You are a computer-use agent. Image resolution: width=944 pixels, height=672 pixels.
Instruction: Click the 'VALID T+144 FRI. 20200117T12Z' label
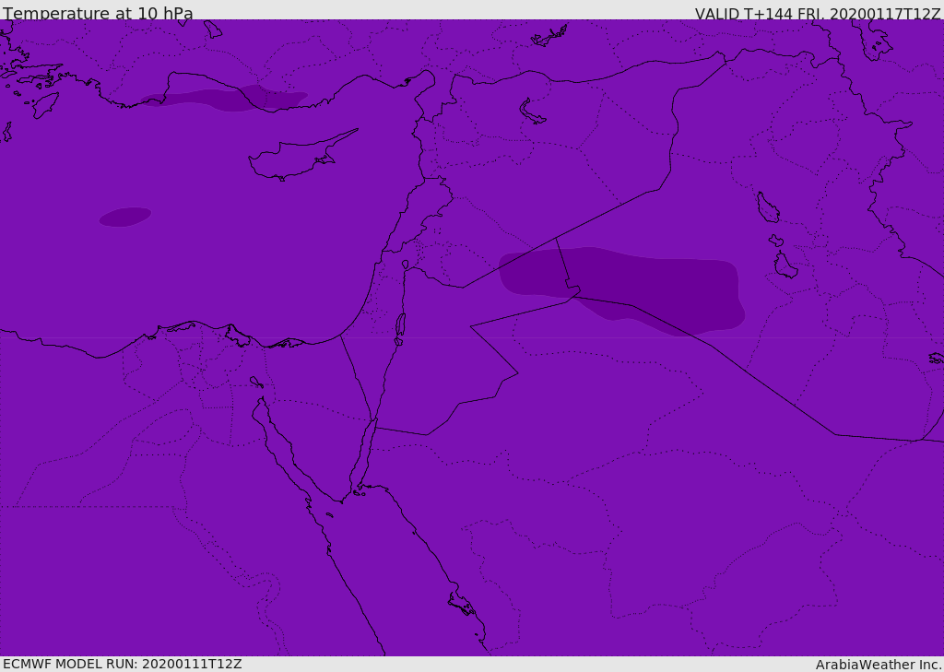[818, 14]
